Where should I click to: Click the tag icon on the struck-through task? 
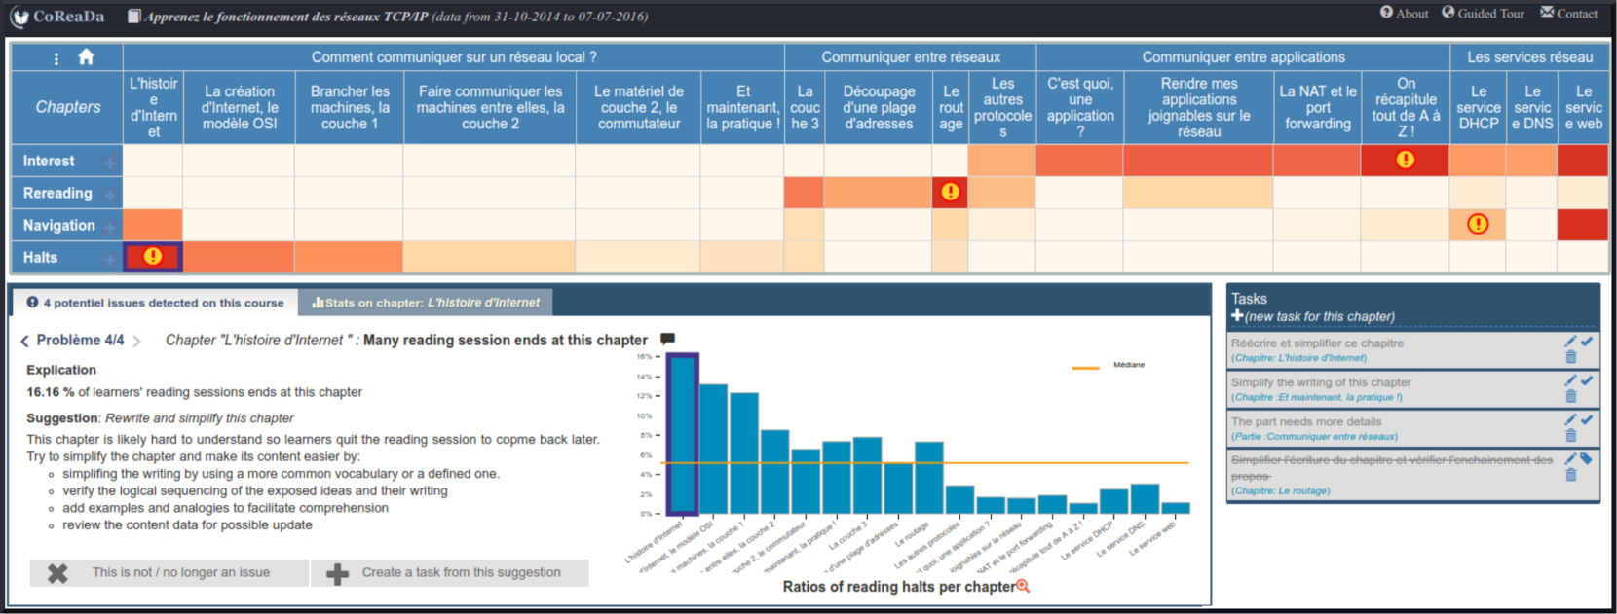click(x=1587, y=458)
